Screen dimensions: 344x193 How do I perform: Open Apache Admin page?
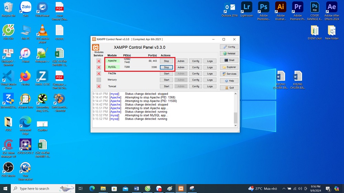click(181, 61)
